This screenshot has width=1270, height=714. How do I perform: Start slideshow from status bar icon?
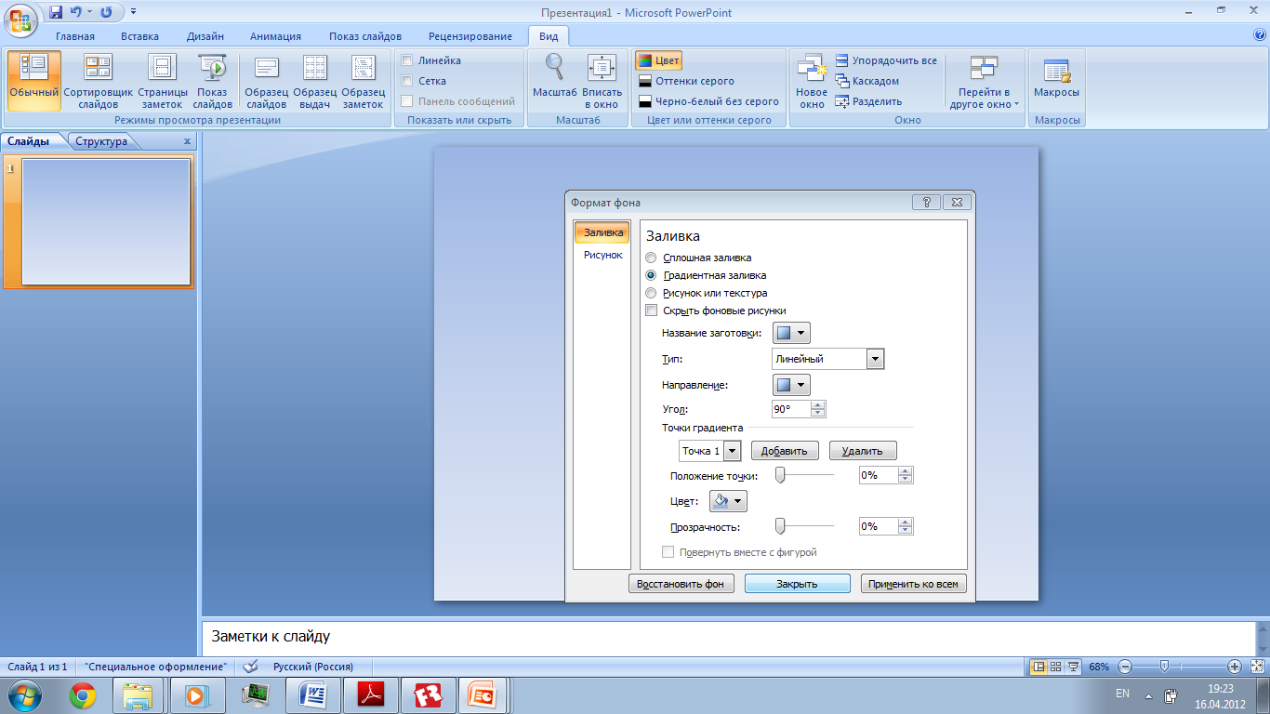click(x=1074, y=667)
